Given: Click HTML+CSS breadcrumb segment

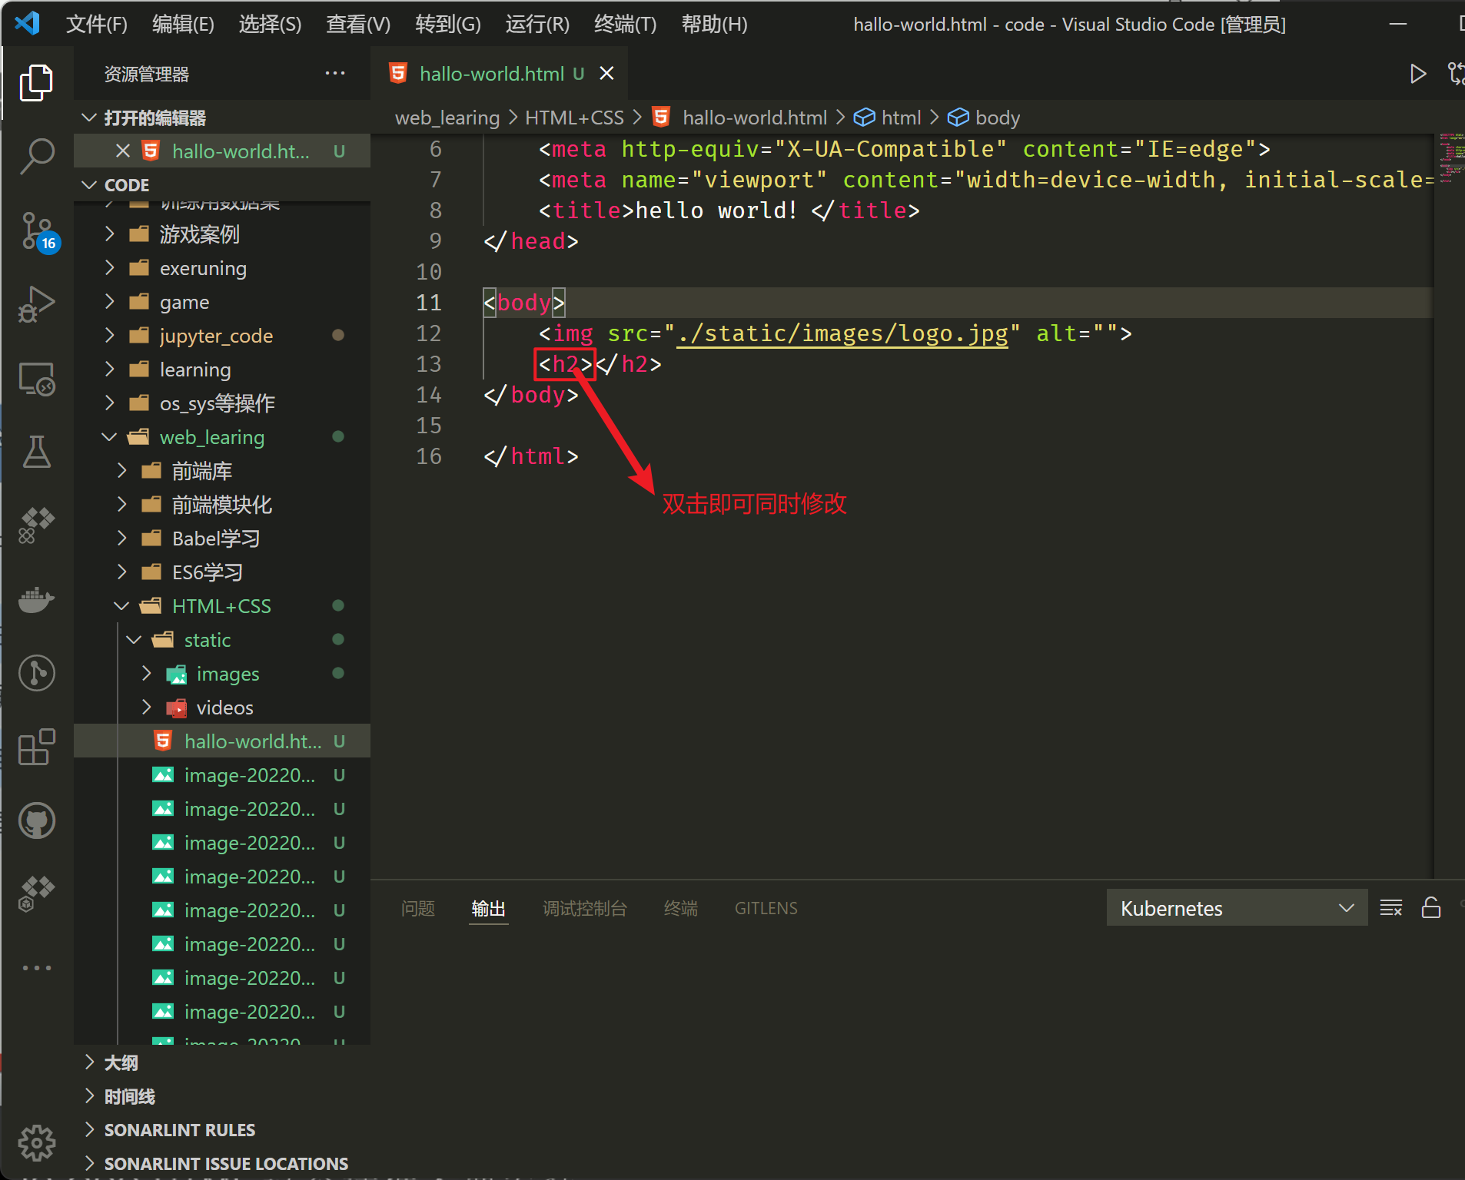Looking at the screenshot, I should click(x=574, y=118).
